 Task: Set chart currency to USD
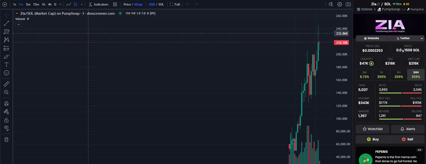pyautogui.click(x=152, y=5)
